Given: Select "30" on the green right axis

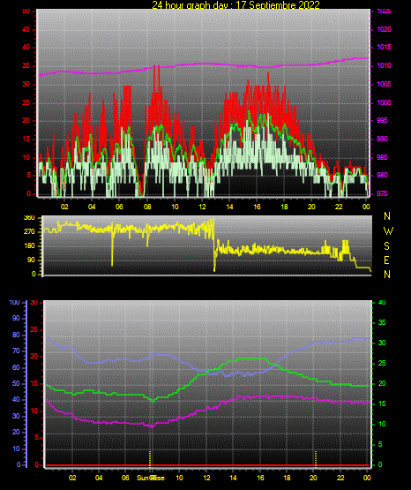Looking at the screenshot, I should tap(382, 343).
